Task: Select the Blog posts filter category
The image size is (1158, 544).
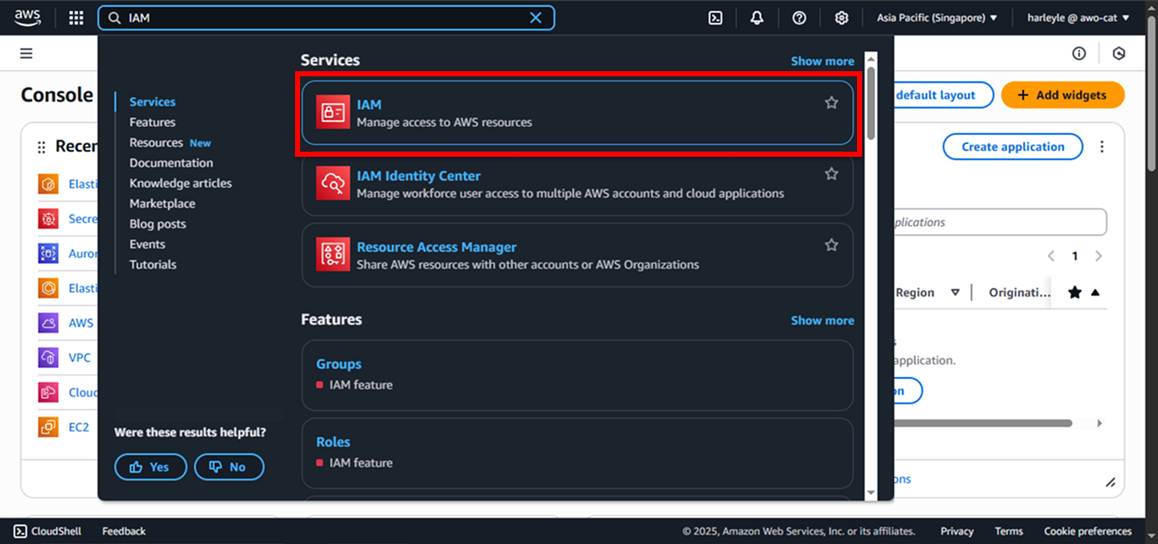Action: tap(158, 224)
